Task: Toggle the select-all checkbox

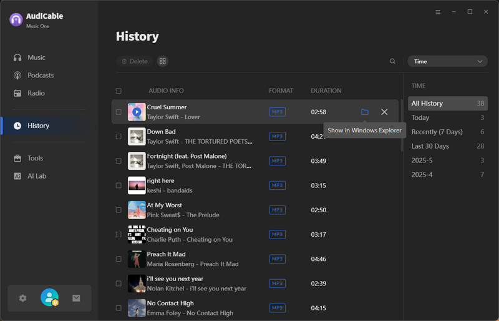Action: (x=119, y=91)
